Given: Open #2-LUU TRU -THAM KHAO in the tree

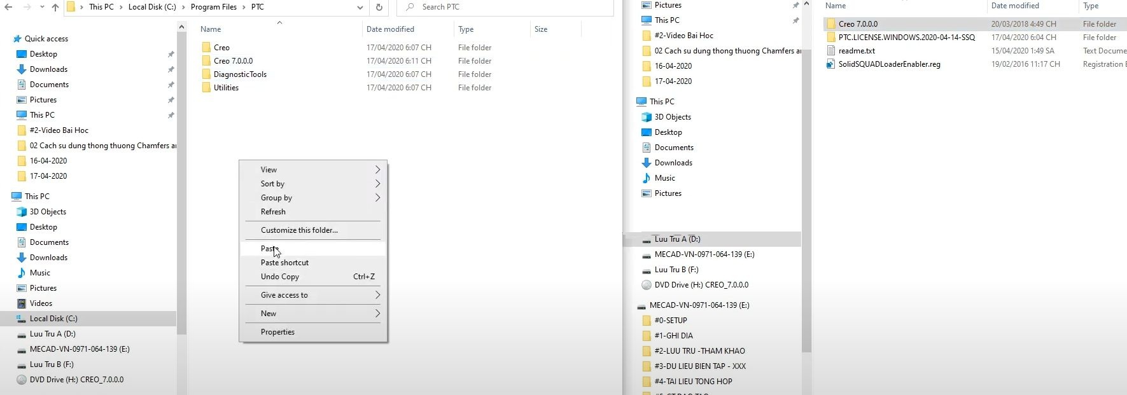Looking at the screenshot, I should [699, 351].
